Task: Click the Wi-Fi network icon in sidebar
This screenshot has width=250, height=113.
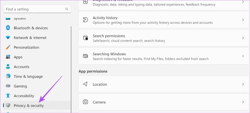Action: (8, 38)
